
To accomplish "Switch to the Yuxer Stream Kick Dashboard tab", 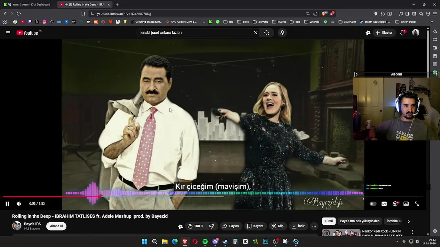I will tap(28, 4).
